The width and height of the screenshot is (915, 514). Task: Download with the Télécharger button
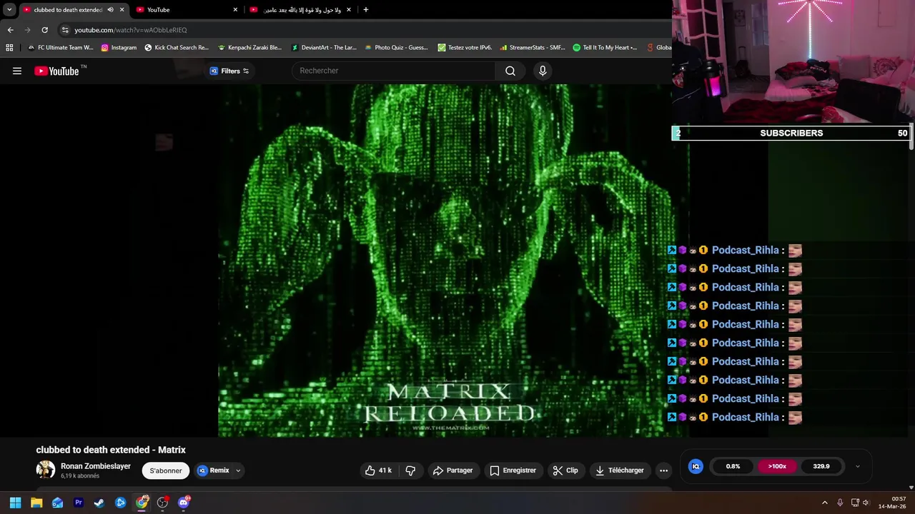click(620, 470)
